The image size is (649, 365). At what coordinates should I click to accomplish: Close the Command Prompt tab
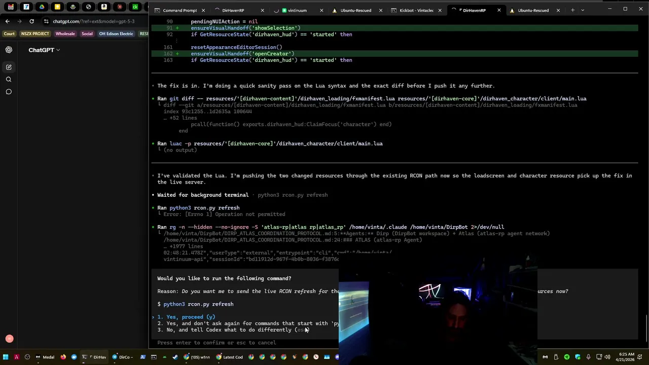click(203, 10)
